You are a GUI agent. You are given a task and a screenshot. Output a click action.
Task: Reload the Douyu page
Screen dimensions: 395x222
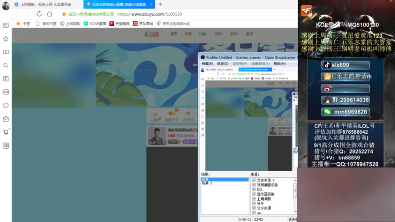39,14
